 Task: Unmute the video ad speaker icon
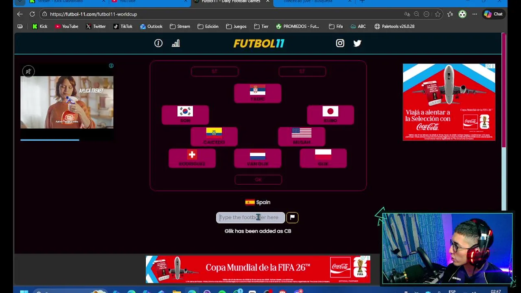(28, 72)
